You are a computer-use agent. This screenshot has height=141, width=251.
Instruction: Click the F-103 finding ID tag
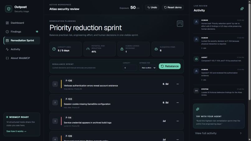tap(69, 99)
